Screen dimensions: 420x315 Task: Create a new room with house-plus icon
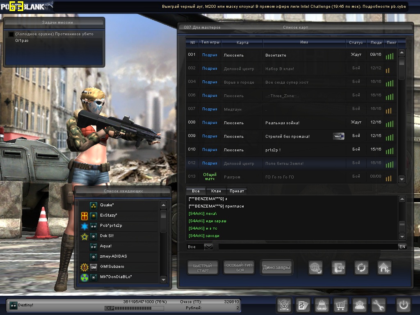[384, 267]
